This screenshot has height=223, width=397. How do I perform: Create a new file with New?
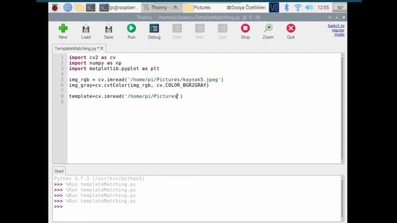pyautogui.click(x=63, y=32)
